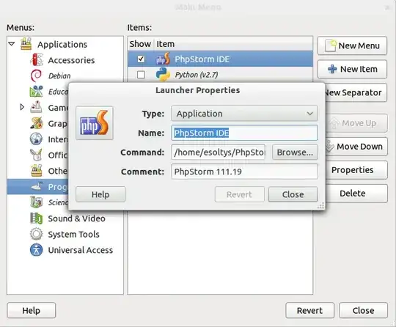Image resolution: width=396 pixels, height=327 pixels.
Task: Click the New Menu button
Action: 352,45
